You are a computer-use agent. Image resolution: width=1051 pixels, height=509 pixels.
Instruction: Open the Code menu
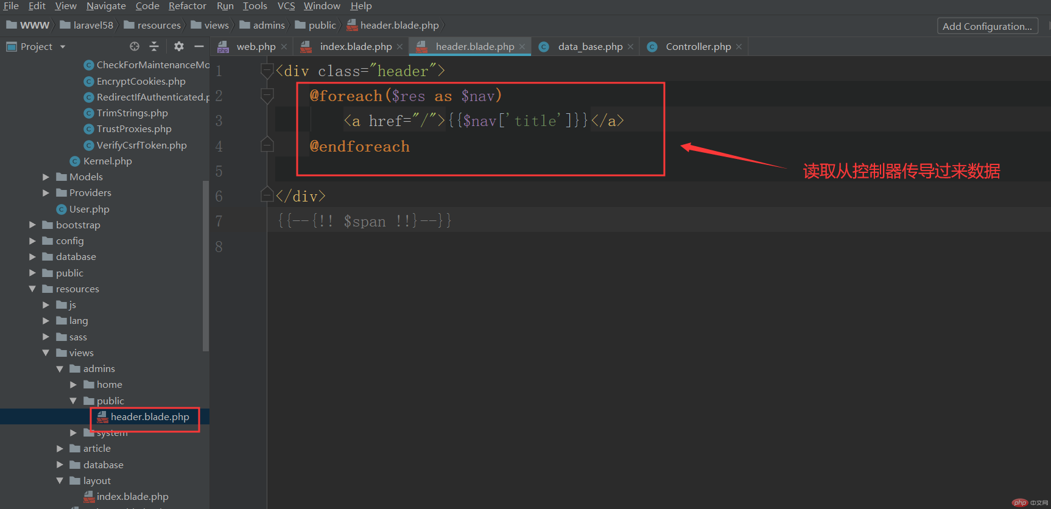[x=147, y=6]
